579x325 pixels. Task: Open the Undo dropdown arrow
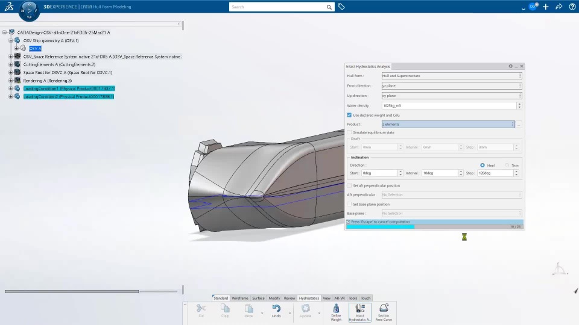coord(290,313)
